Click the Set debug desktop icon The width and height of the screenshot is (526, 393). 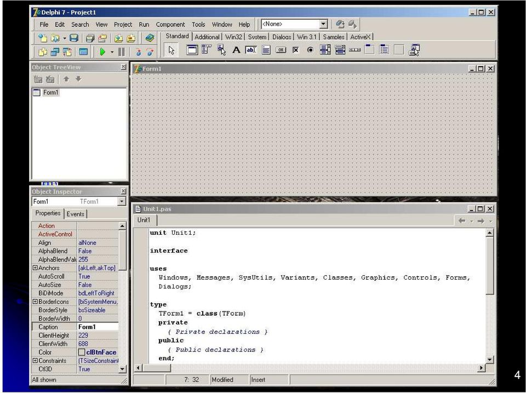pos(352,24)
